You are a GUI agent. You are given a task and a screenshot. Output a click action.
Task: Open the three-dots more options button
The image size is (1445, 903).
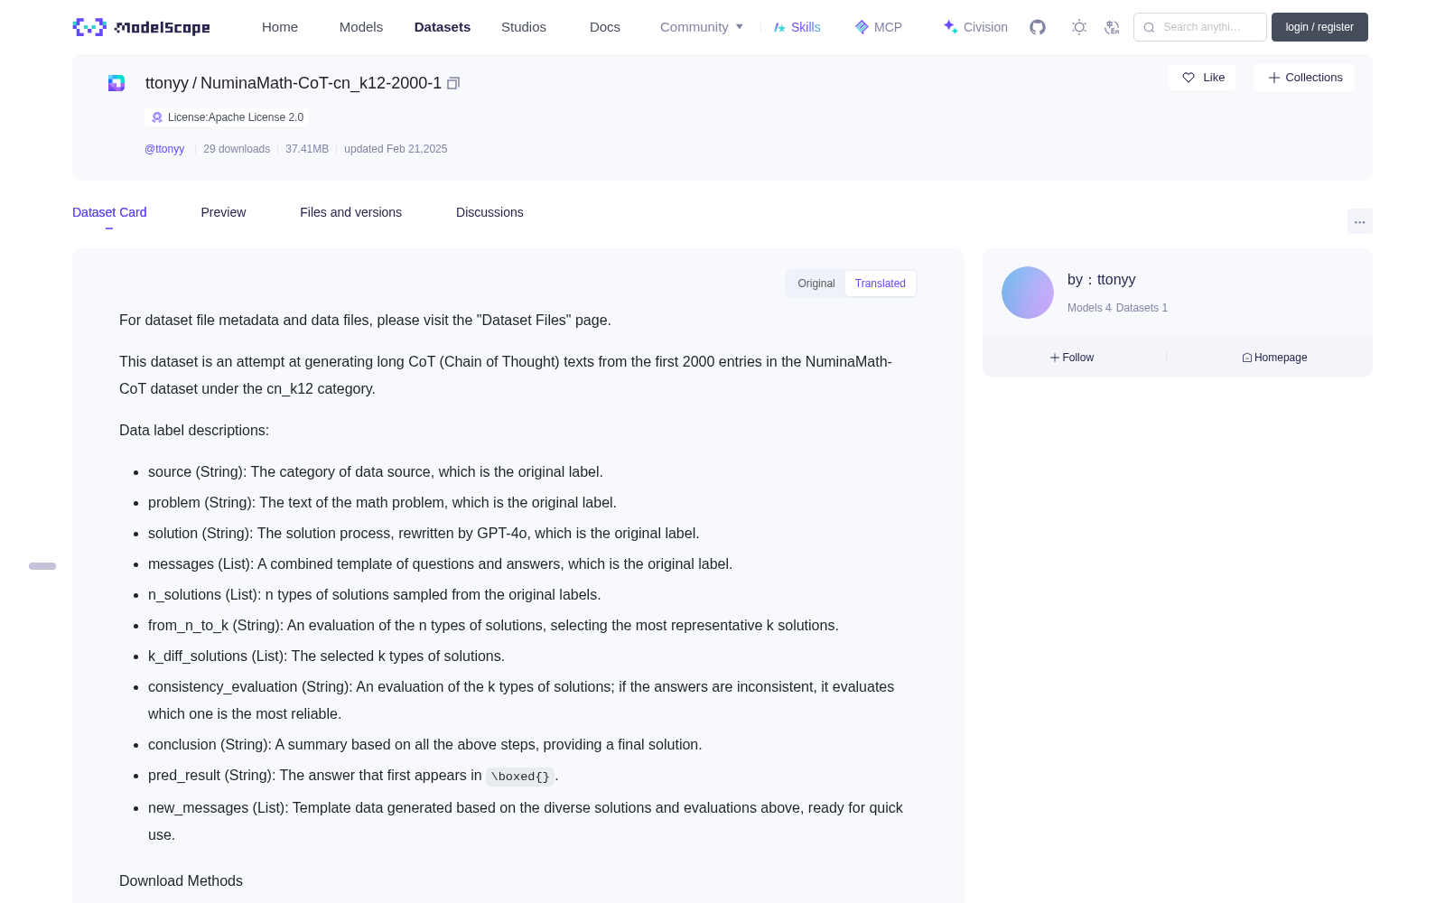coord(1359,221)
